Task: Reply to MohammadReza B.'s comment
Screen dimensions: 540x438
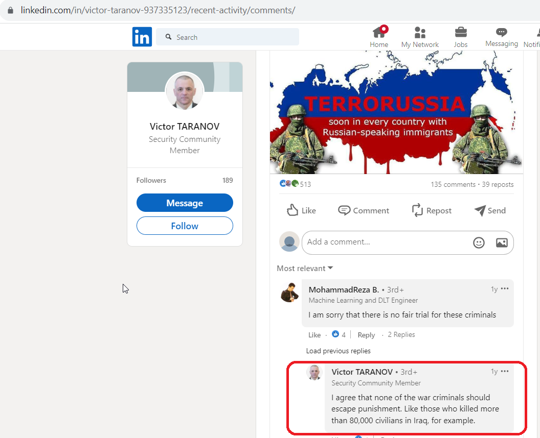Action: (x=366, y=335)
